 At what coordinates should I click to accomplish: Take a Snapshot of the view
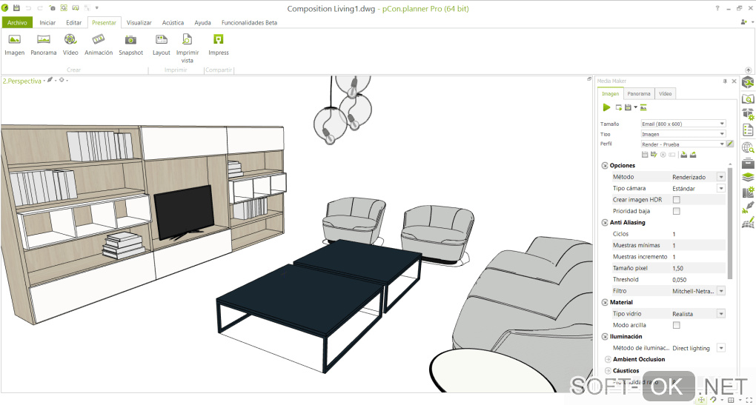coord(130,44)
